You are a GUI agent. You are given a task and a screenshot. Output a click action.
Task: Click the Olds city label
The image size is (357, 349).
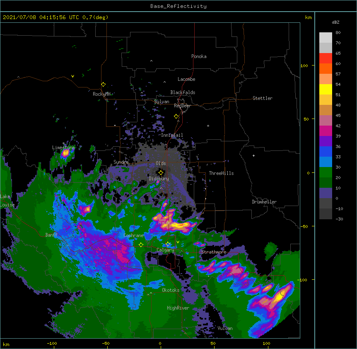coord(161,163)
